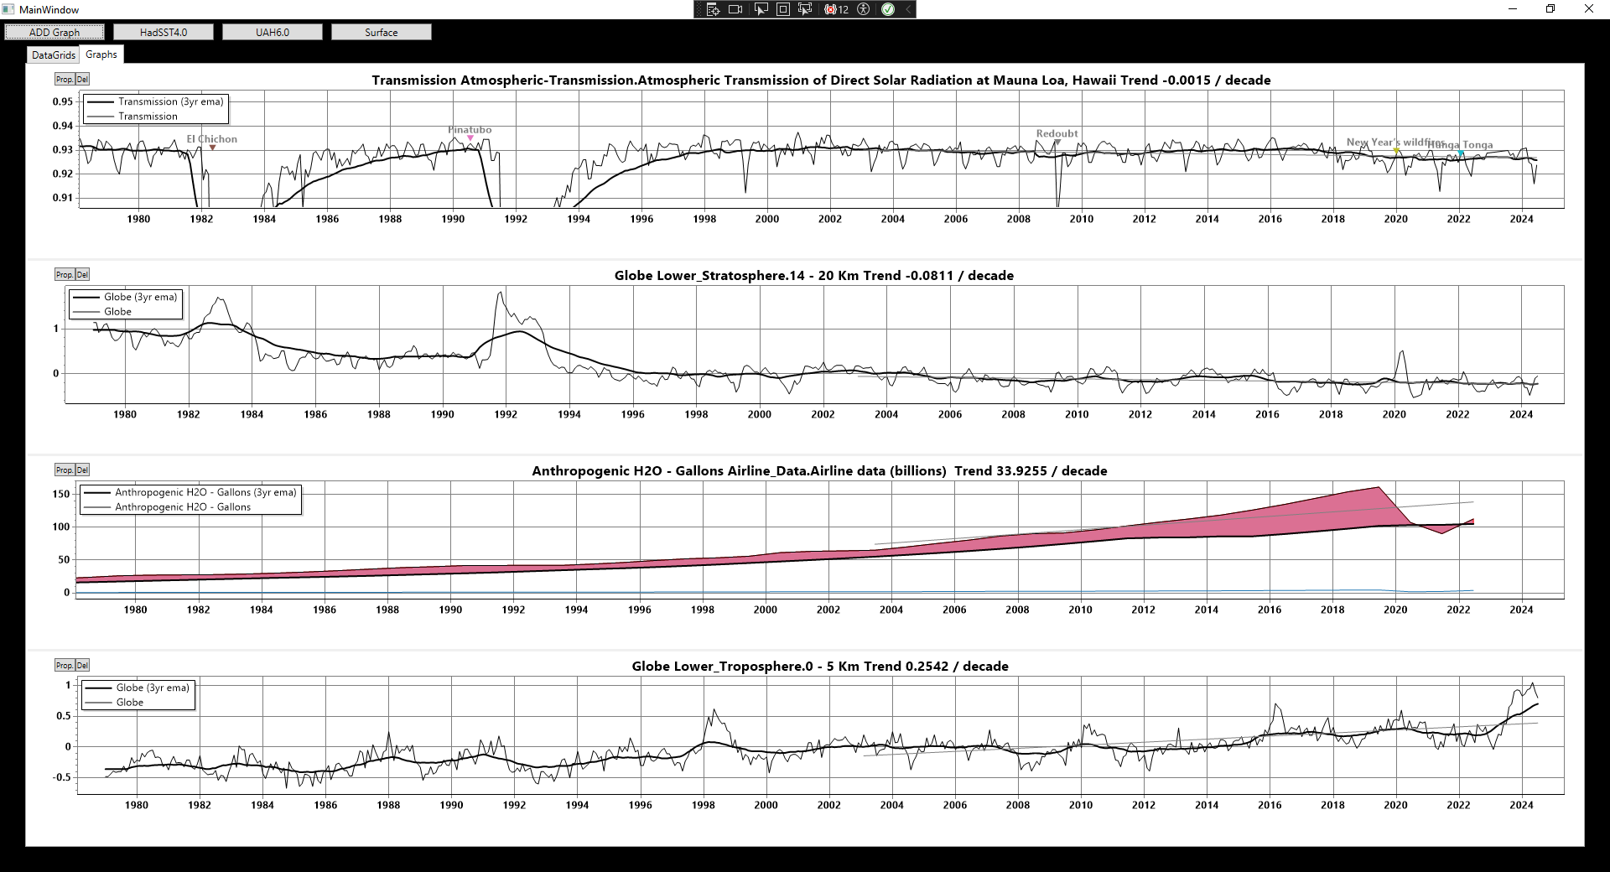Switch to the DataGrids tab
This screenshot has width=1610, height=872.
tap(54, 54)
